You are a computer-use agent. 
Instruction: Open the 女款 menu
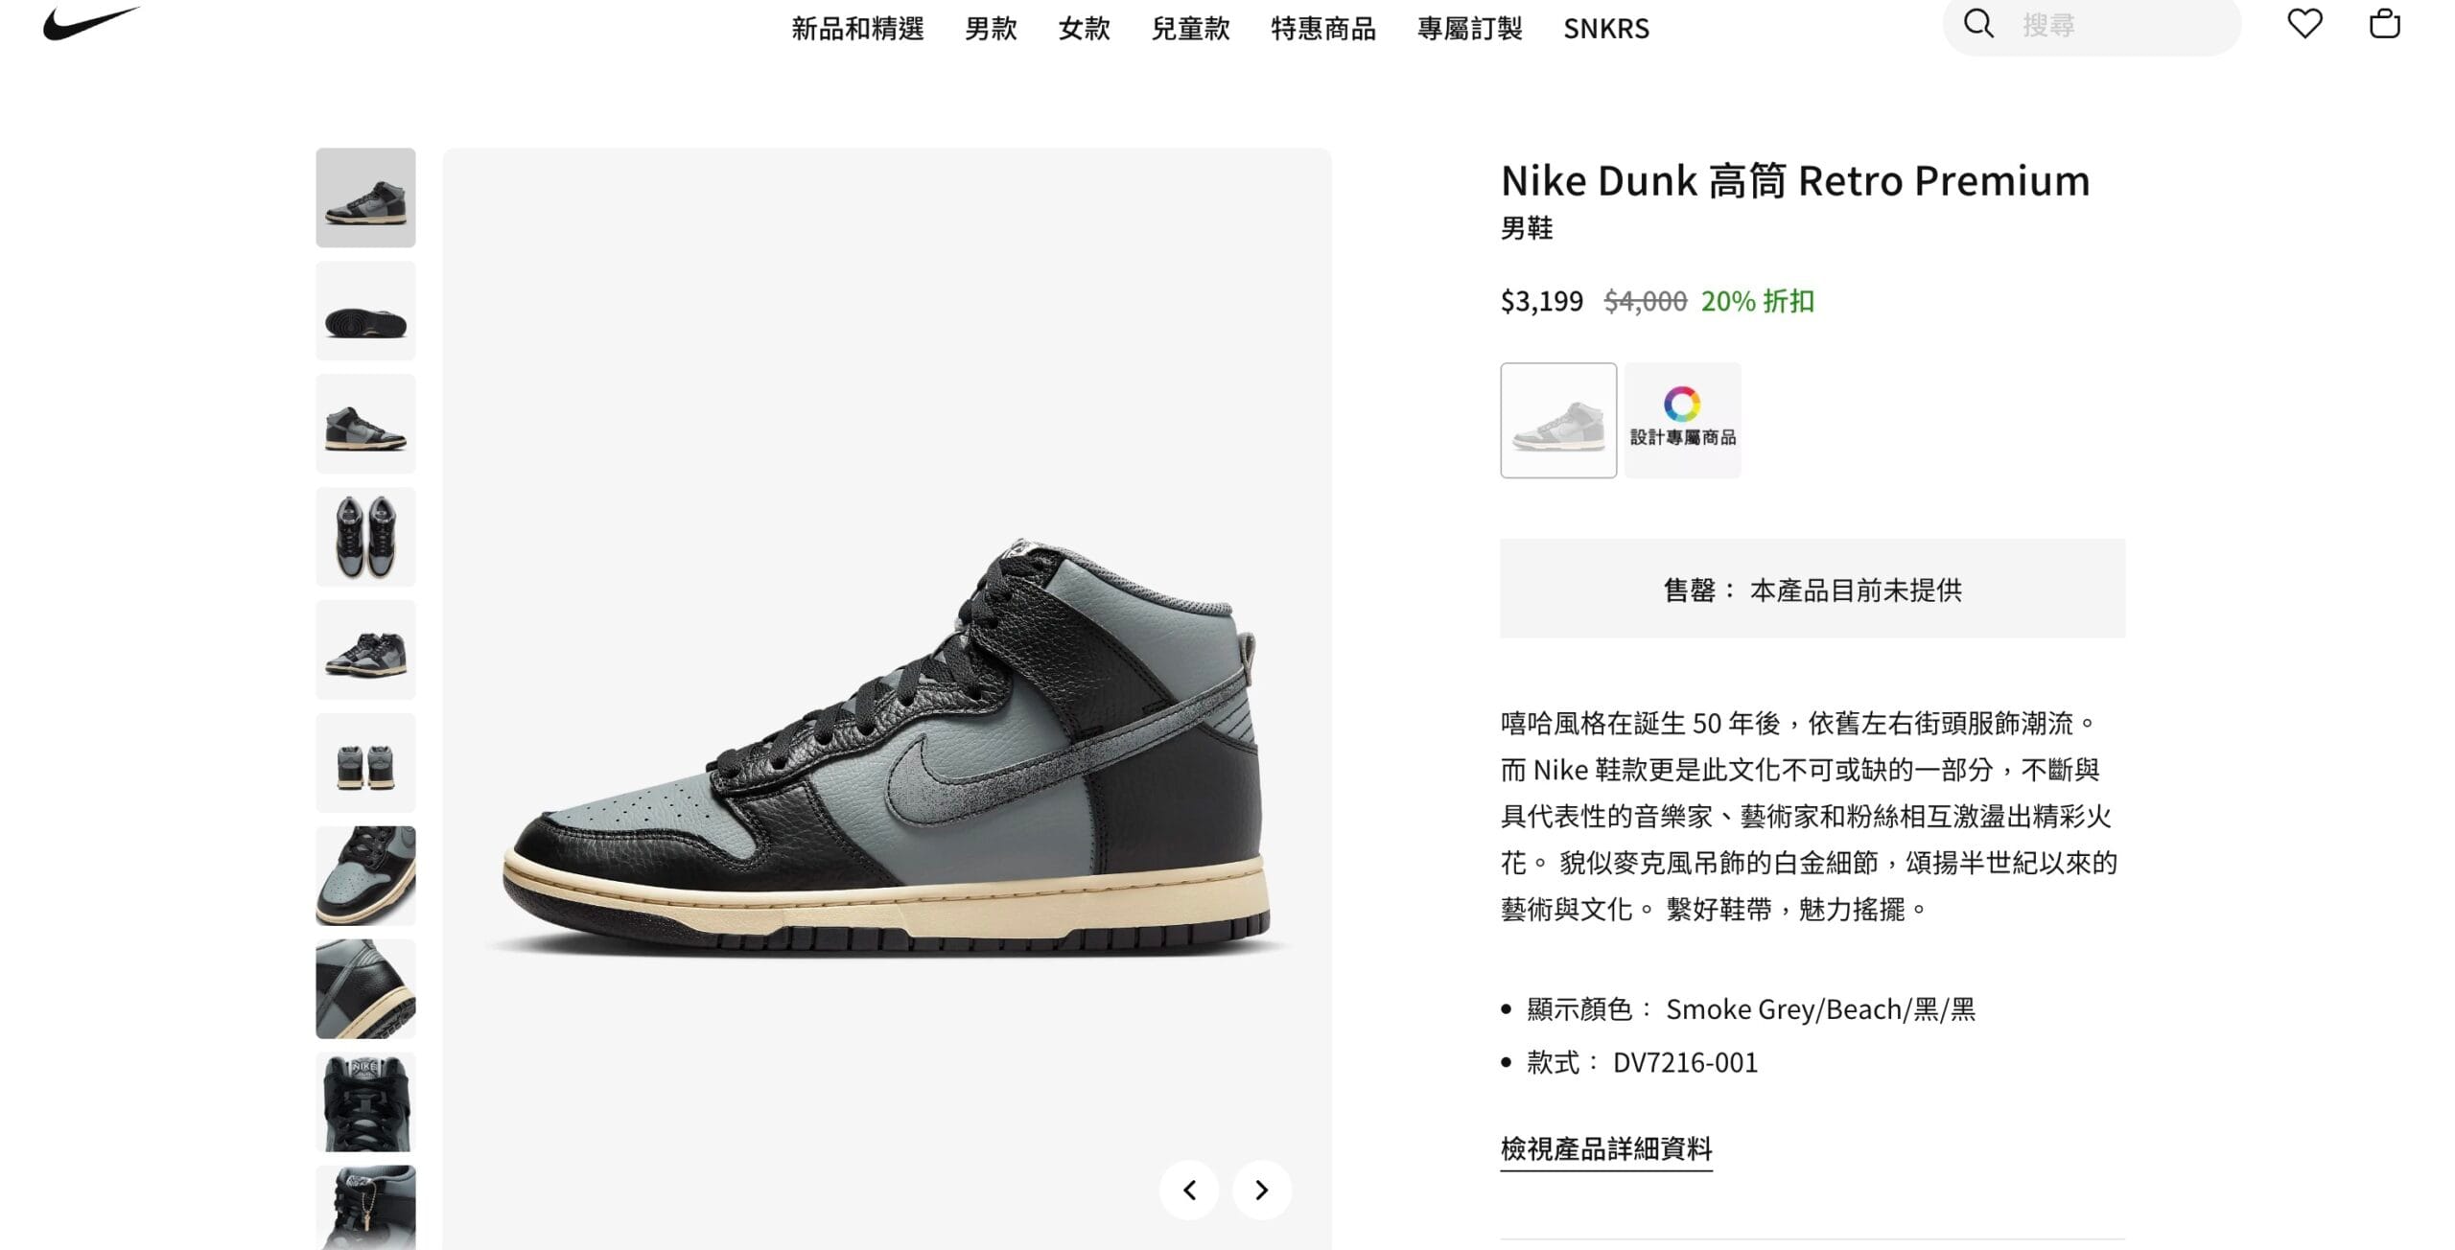pyautogui.click(x=1084, y=29)
